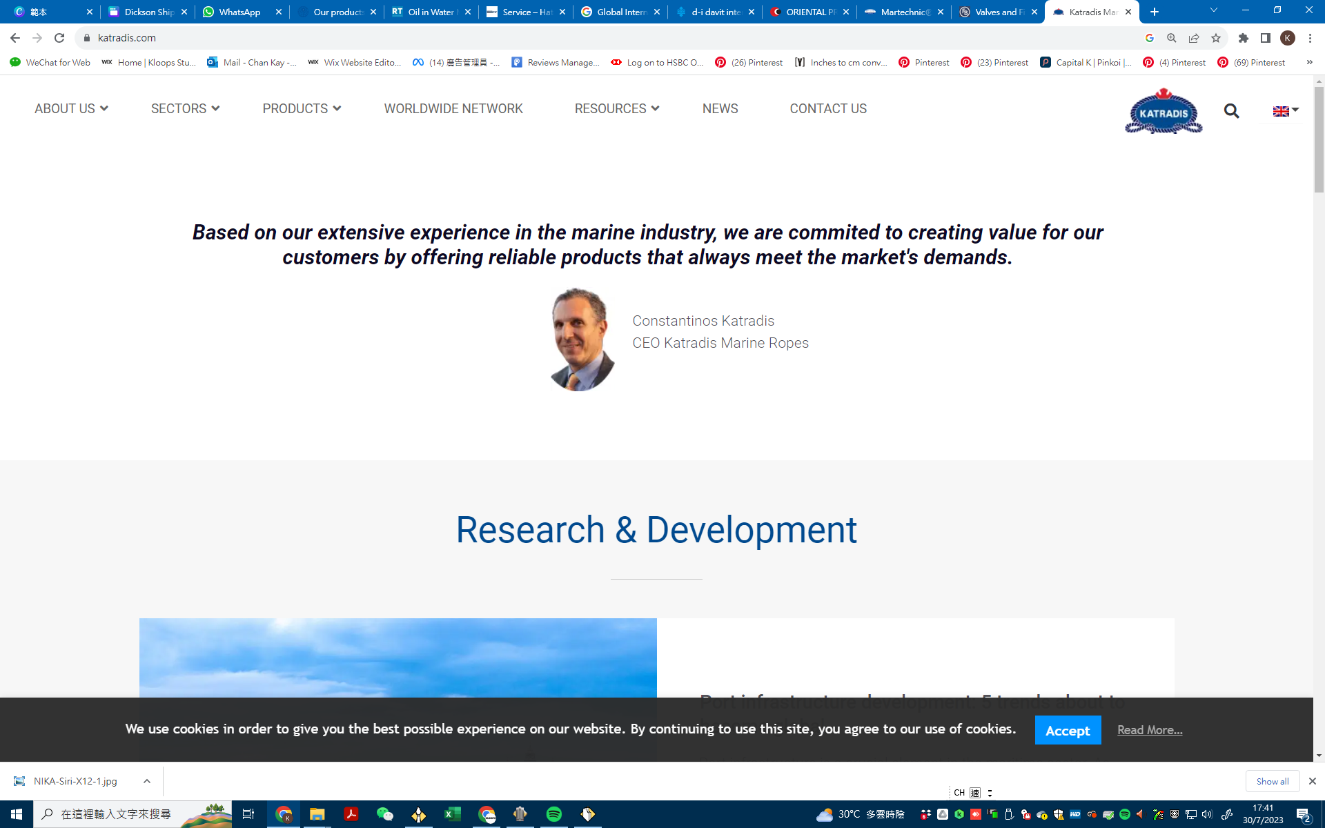This screenshot has height=828, width=1325.
Task: Expand the ABOUT US menu
Action: 71,108
